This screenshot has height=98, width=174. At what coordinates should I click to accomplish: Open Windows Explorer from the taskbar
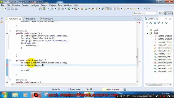coord(15,95)
